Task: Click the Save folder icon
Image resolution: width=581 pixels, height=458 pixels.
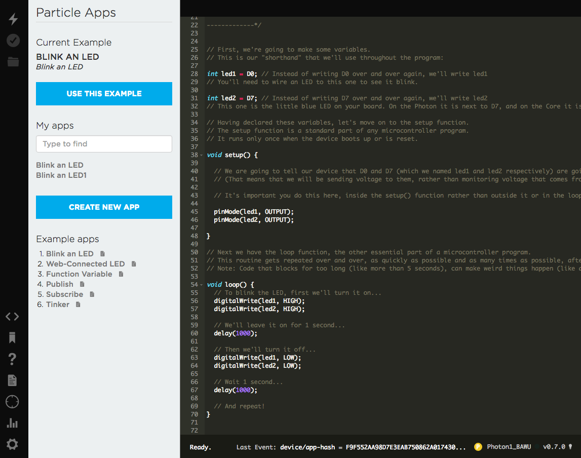Action: click(x=13, y=61)
